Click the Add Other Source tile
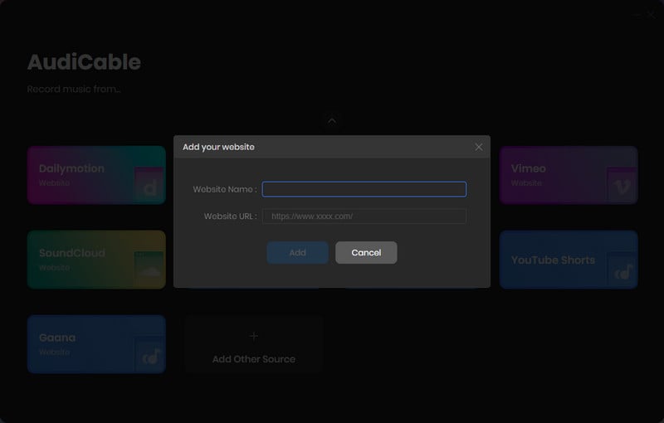 (254, 344)
